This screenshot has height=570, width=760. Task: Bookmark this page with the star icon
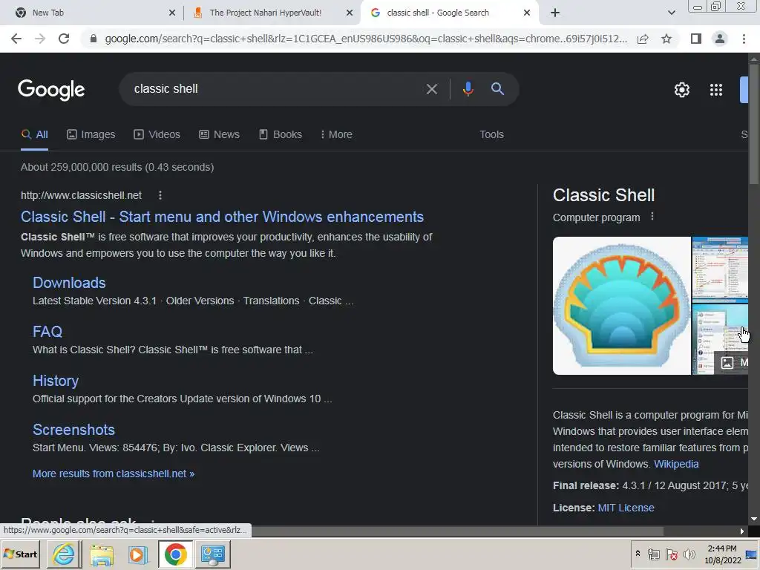coord(666,39)
